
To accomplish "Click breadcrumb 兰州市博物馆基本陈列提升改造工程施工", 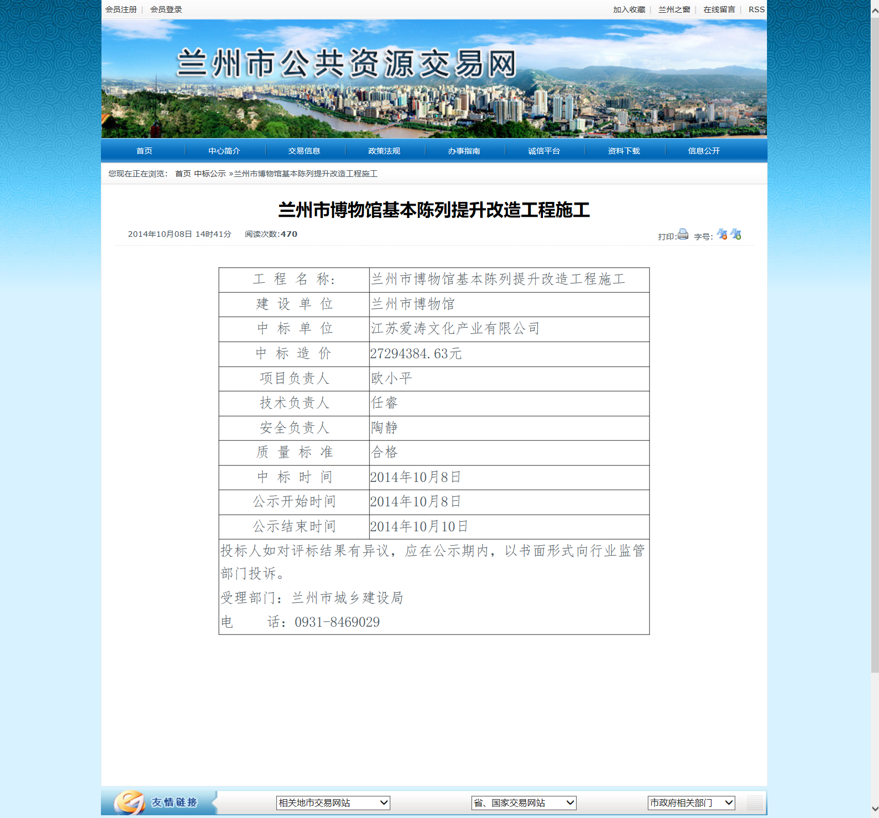I will point(306,174).
